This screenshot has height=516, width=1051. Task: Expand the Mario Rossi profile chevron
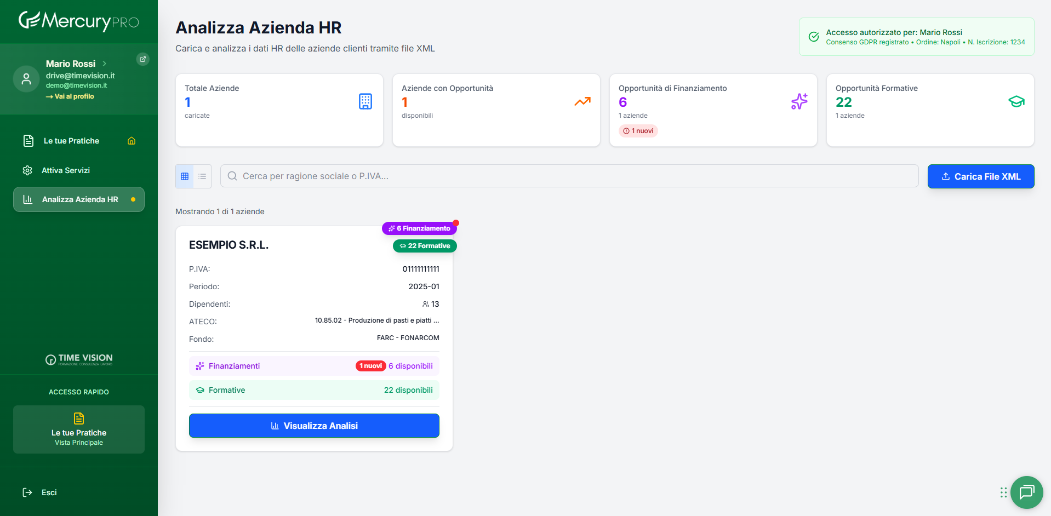pos(105,64)
